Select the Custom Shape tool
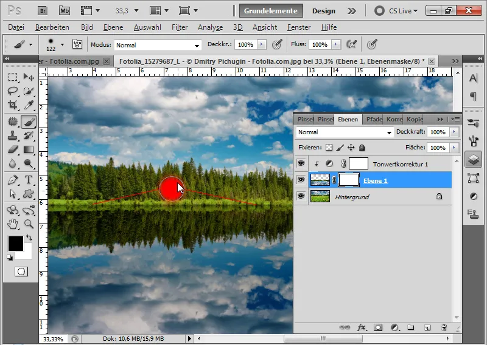The width and height of the screenshot is (487, 345). [x=29, y=194]
